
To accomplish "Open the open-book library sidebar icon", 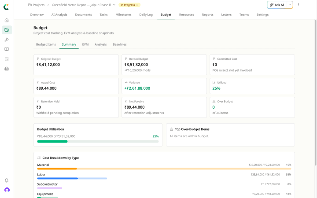I will (x=7, y=49).
